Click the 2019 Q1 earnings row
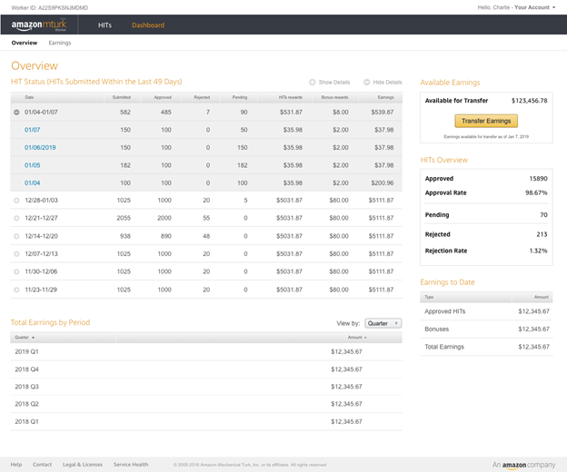Image resolution: width=567 pixels, height=472 pixels. [x=206, y=352]
